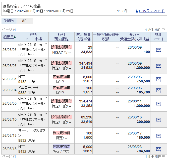Click alert icon for 347,494 quantity eMAXIS row
The height and width of the screenshot is (160, 170).
tap(158, 66)
